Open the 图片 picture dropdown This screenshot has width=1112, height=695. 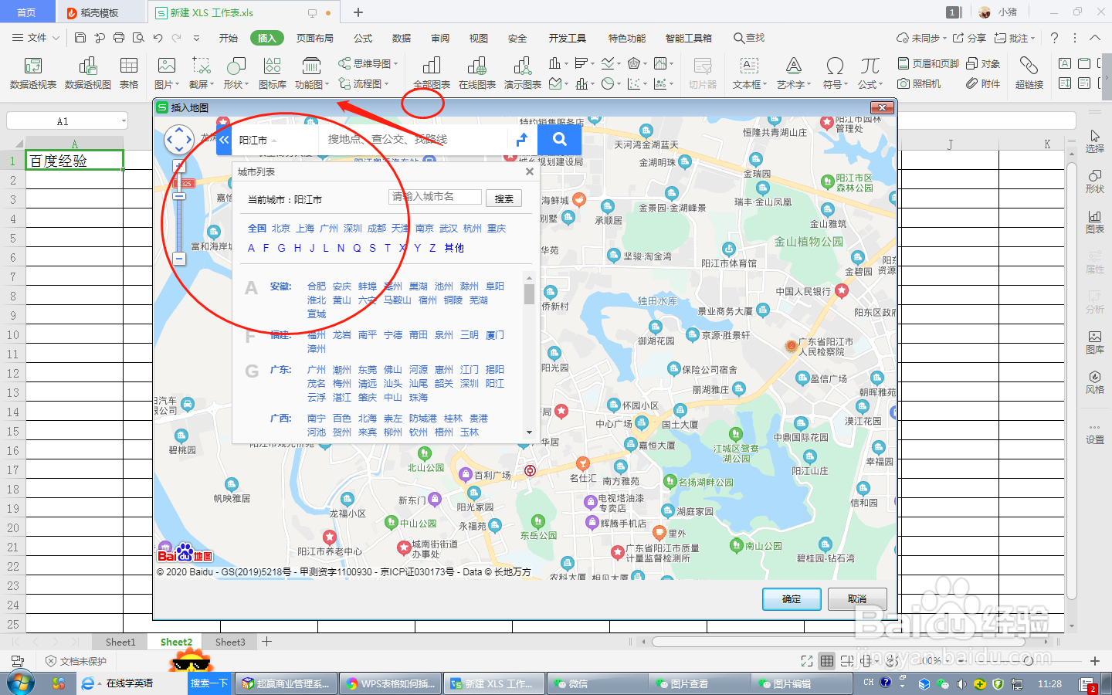167,84
